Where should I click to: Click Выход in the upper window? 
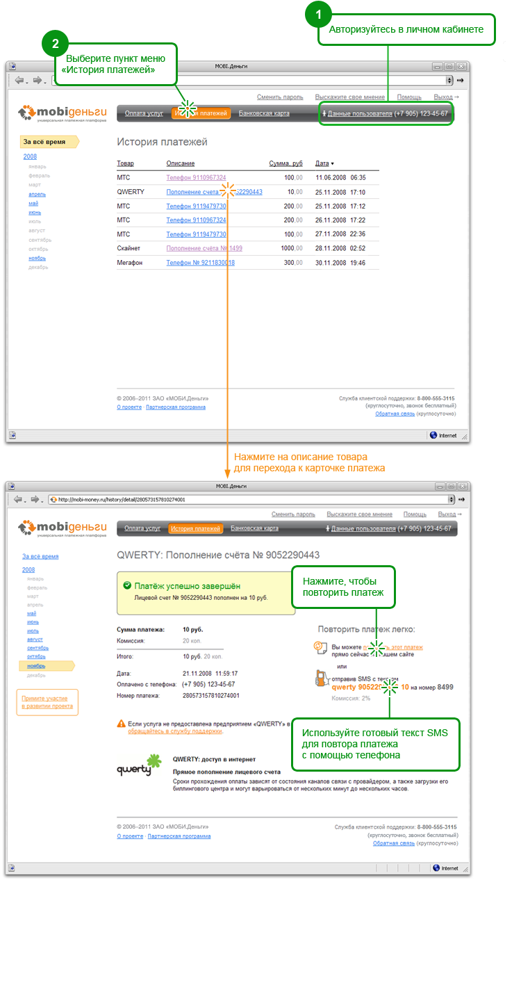[443, 97]
